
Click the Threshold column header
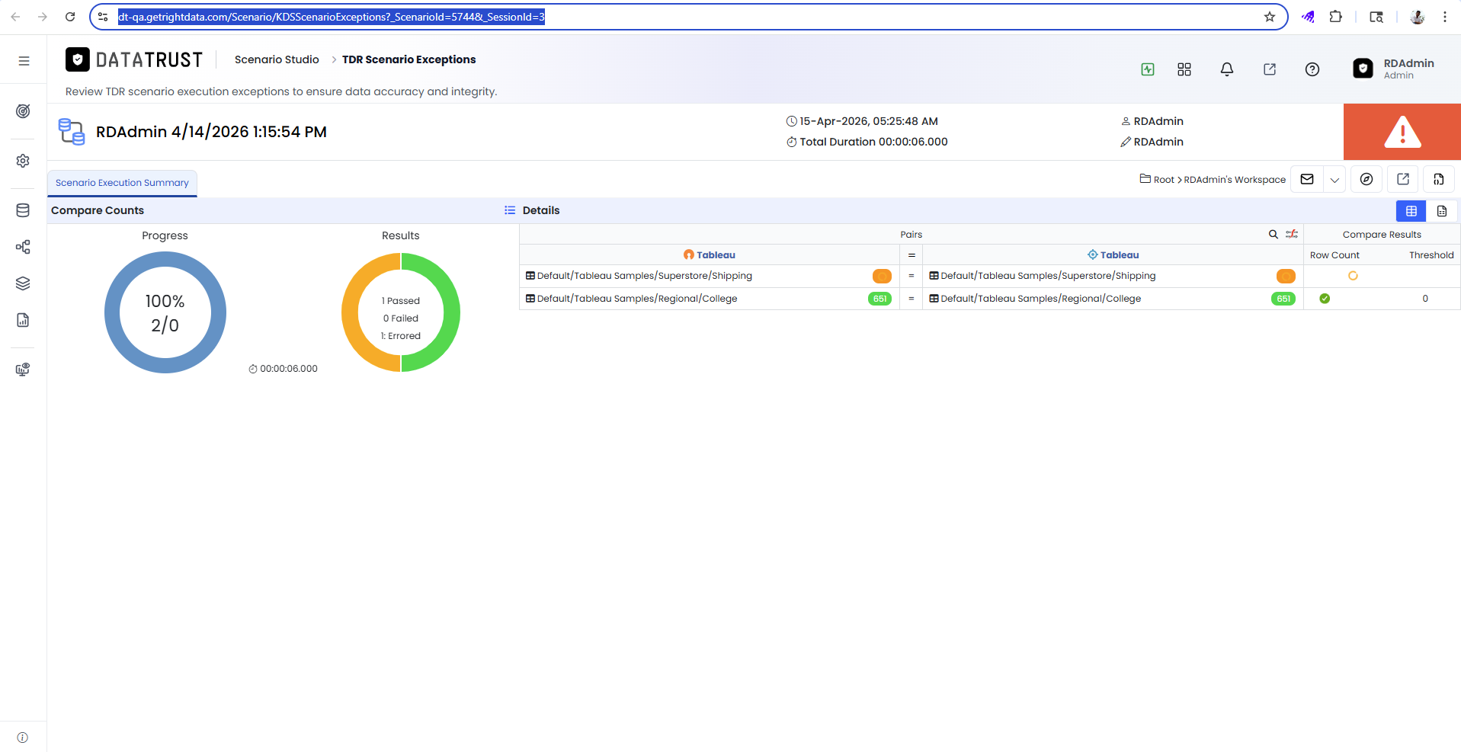tap(1431, 255)
